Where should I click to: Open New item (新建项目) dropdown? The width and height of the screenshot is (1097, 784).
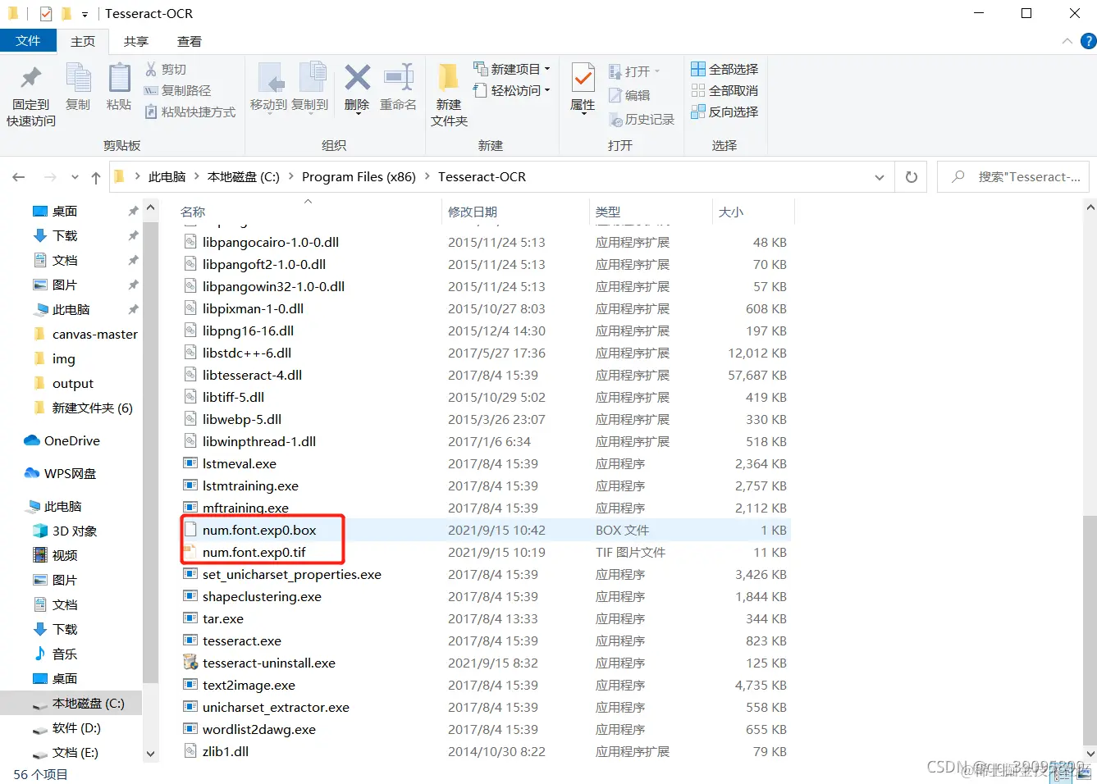(512, 69)
